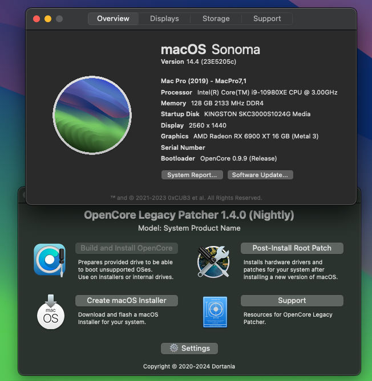Click the OpenCore Legacy Patcher 1.4.0 (Nightly) title
Image resolution: width=372 pixels, height=381 pixels.
(189, 215)
